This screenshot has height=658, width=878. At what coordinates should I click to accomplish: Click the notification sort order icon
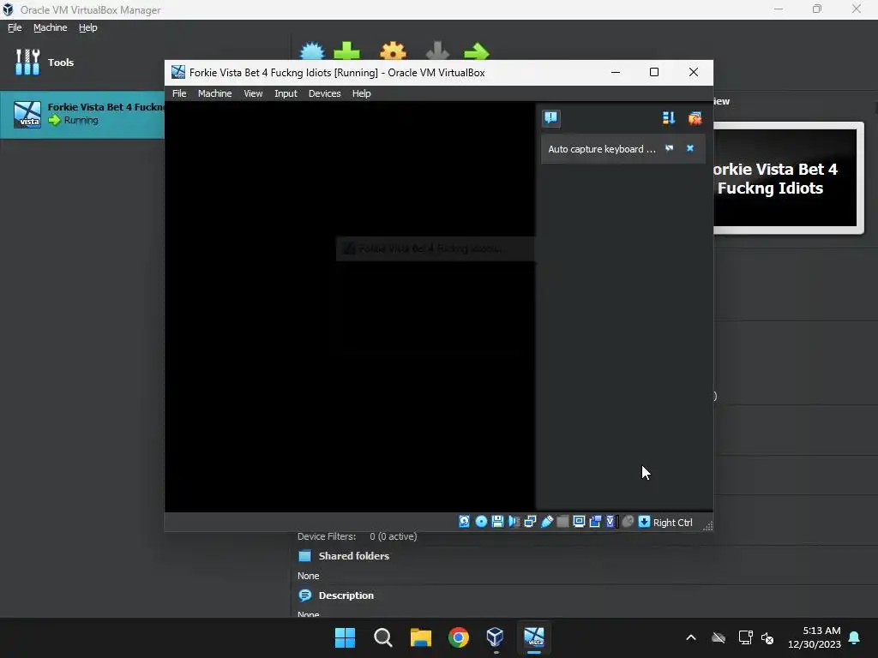point(669,117)
